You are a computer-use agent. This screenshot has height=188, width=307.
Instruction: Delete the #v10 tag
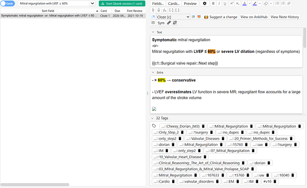click(275, 181)
